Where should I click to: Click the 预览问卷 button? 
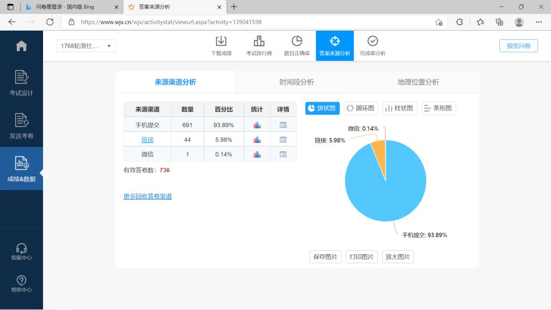point(518,46)
